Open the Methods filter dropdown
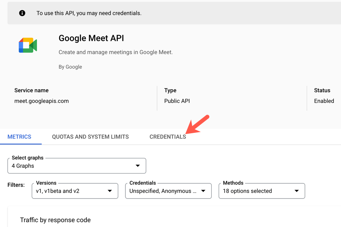Screen dimensions: 341x227 [262, 191]
